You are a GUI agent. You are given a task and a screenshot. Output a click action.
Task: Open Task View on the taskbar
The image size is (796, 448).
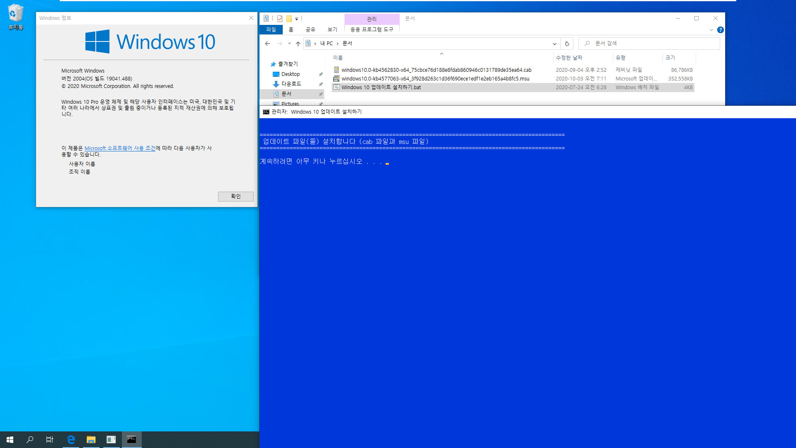coord(50,440)
